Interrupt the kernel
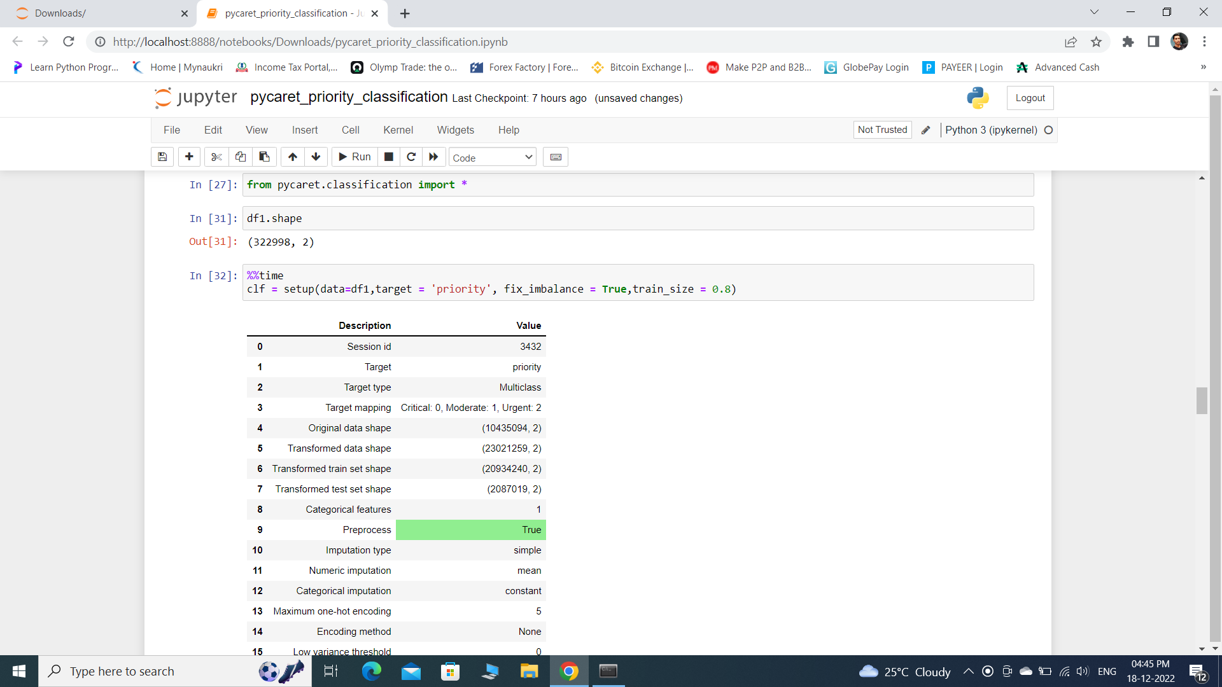Screen dimensions: 1222x687 [x=388, y=156]
